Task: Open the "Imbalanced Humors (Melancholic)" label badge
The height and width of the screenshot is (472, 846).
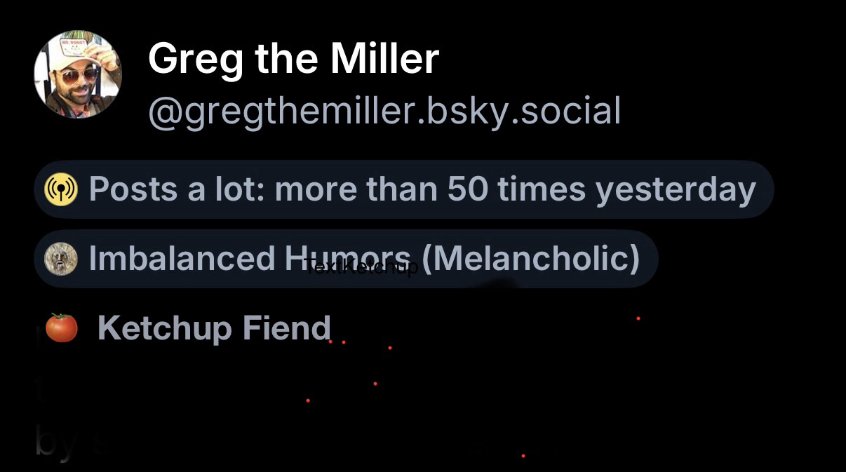Action: [345, 259]
